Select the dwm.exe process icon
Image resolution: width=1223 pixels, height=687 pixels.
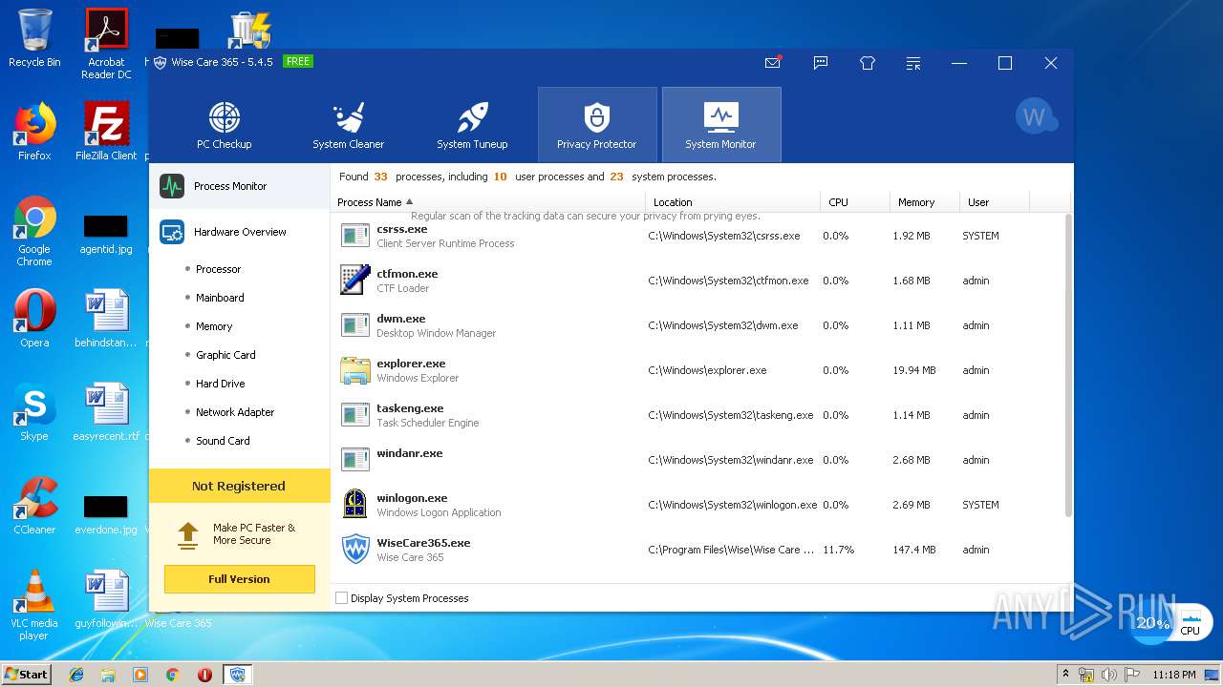click(x=355, y=325)
